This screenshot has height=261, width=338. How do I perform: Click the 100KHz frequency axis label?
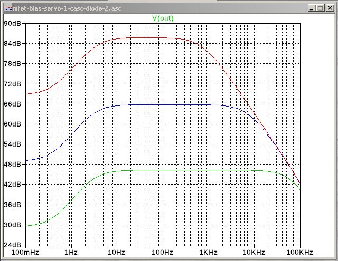tap(299, 252)
